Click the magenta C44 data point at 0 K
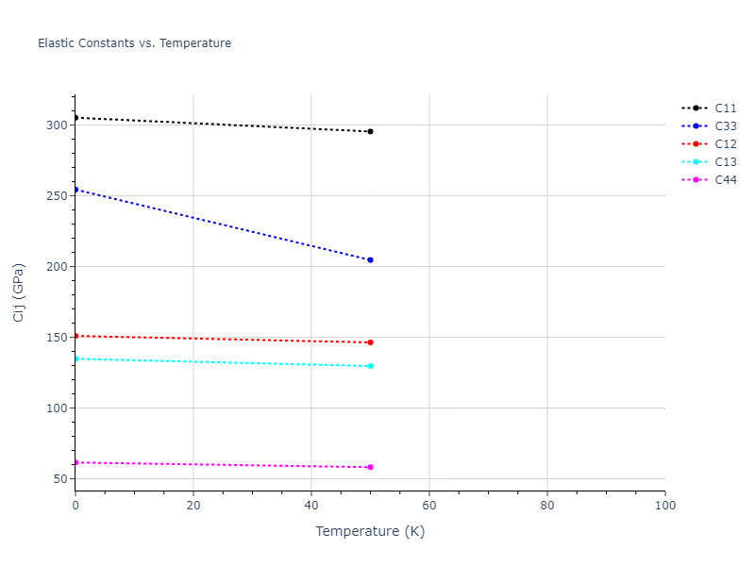This screenshot has height=566, width=755. pyautogui.click(x=75, y=462)
